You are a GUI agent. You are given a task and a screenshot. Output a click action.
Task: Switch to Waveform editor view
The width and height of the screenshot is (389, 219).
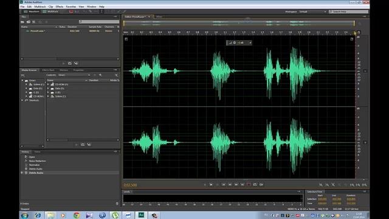coord(31,12)
